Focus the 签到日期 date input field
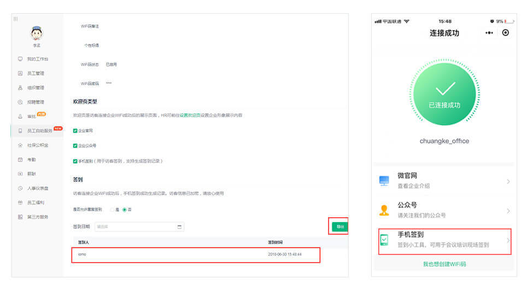The height and width of the screenshot is (290, 527). [139, 227]
